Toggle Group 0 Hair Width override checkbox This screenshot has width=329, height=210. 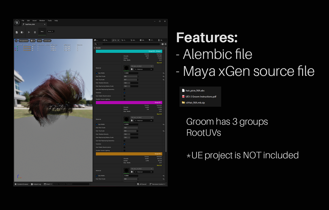click(97, 73)
